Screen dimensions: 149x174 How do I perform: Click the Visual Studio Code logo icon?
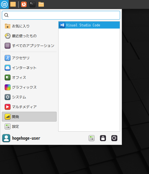[x=62, y=25]
